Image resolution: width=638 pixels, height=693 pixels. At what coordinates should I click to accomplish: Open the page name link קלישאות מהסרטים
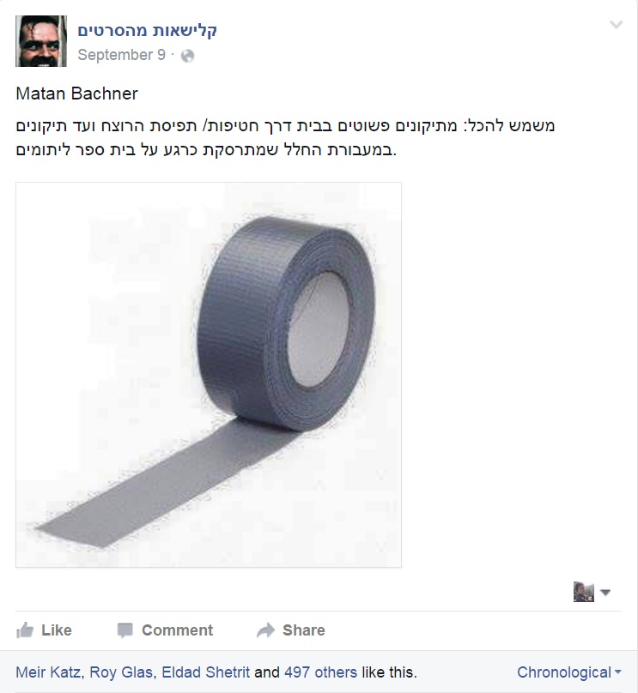point(148,31)
